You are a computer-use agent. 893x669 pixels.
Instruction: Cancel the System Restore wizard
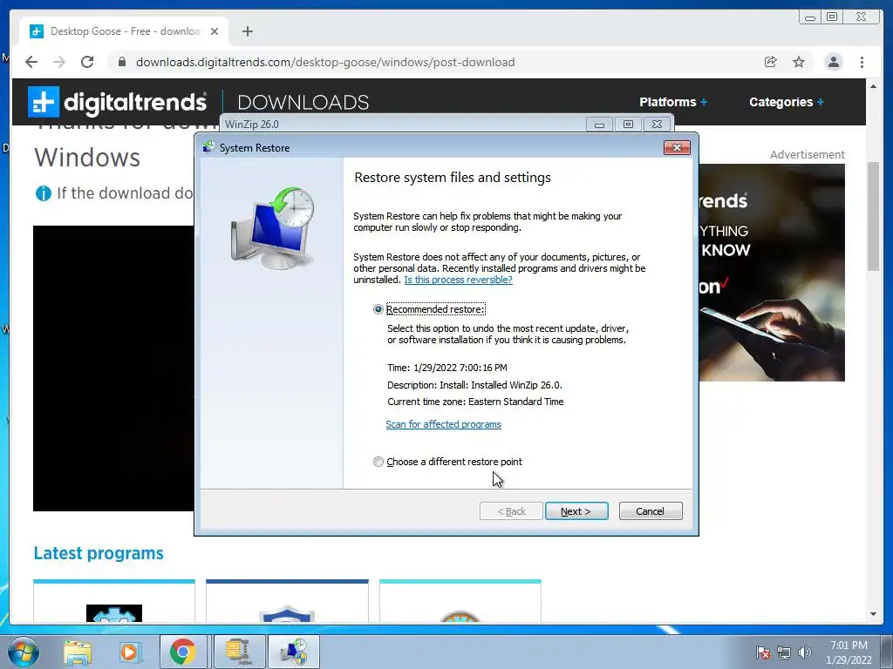point(650,510)
